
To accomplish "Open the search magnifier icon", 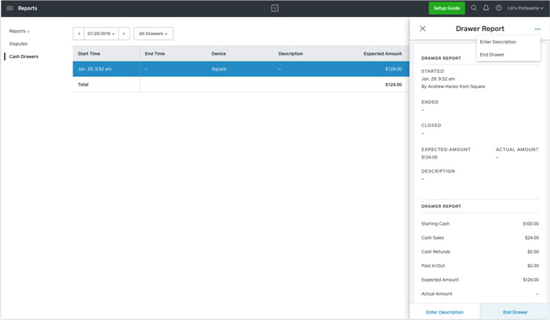I will pyautogui.click(x=474, y=8).
